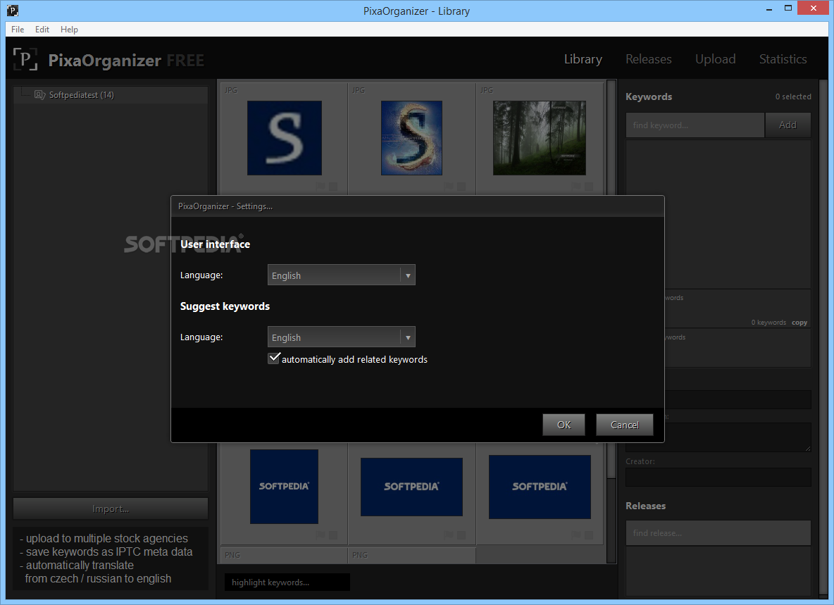The width and height of the screenshot is (834, 605).
Task: Click flag icon under blue S thumbnail
Action: click(x=320, y=186)
